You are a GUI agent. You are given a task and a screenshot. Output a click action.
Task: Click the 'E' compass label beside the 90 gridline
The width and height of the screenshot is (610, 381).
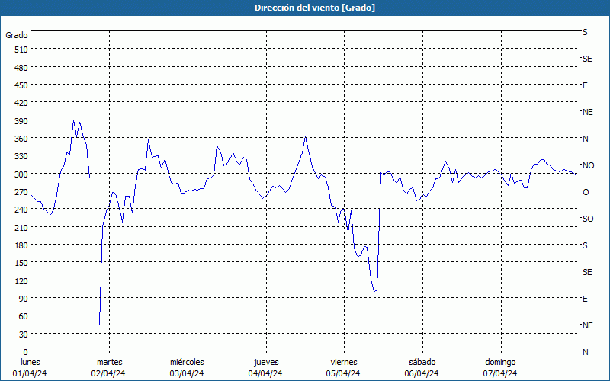pos(585,299)
